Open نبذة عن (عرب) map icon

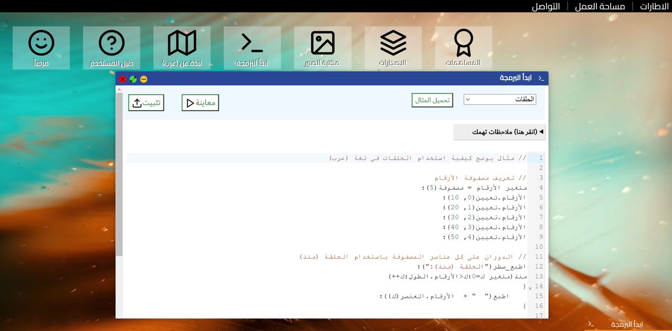point(182,48)
